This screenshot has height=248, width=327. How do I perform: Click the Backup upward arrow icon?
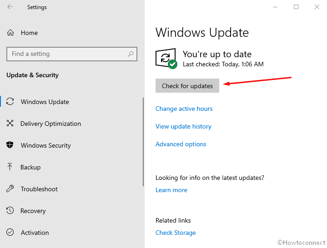(10, 167)
